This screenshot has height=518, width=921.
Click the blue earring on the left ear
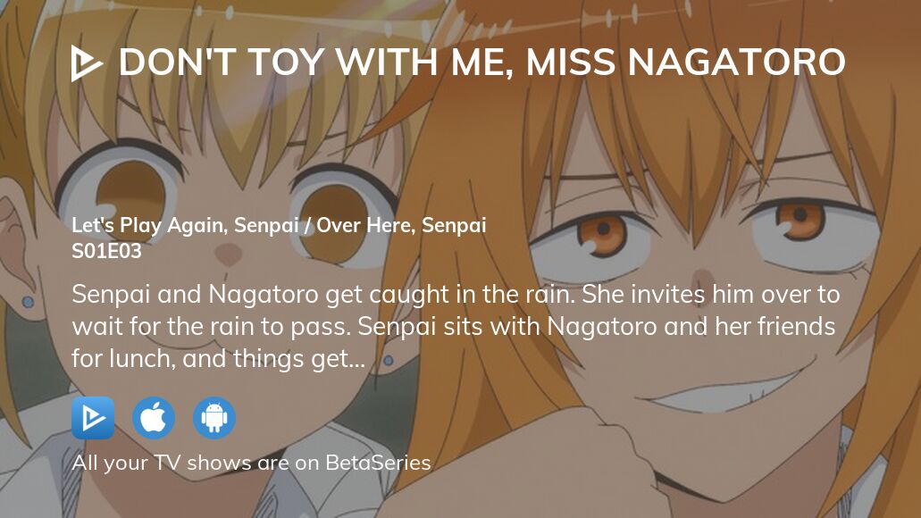(x=28, y=303)
